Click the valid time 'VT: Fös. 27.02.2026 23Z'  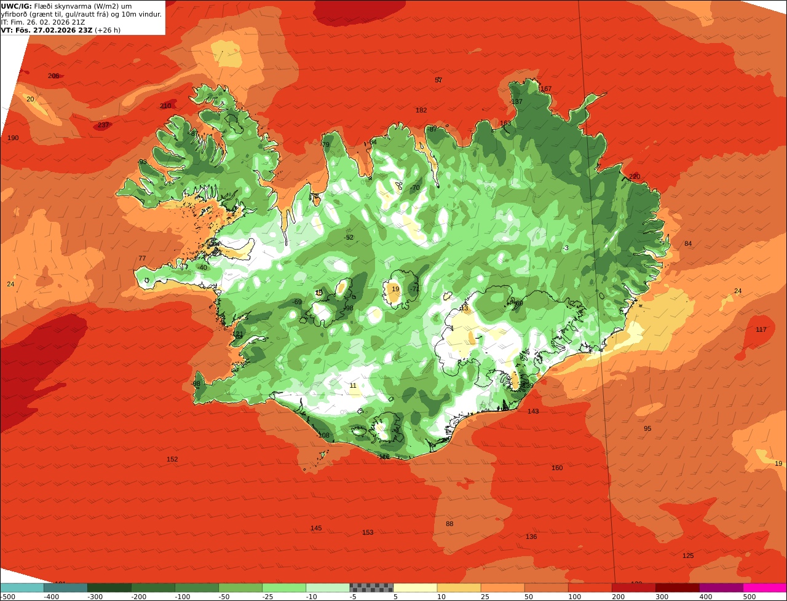(x=46, y=29)
